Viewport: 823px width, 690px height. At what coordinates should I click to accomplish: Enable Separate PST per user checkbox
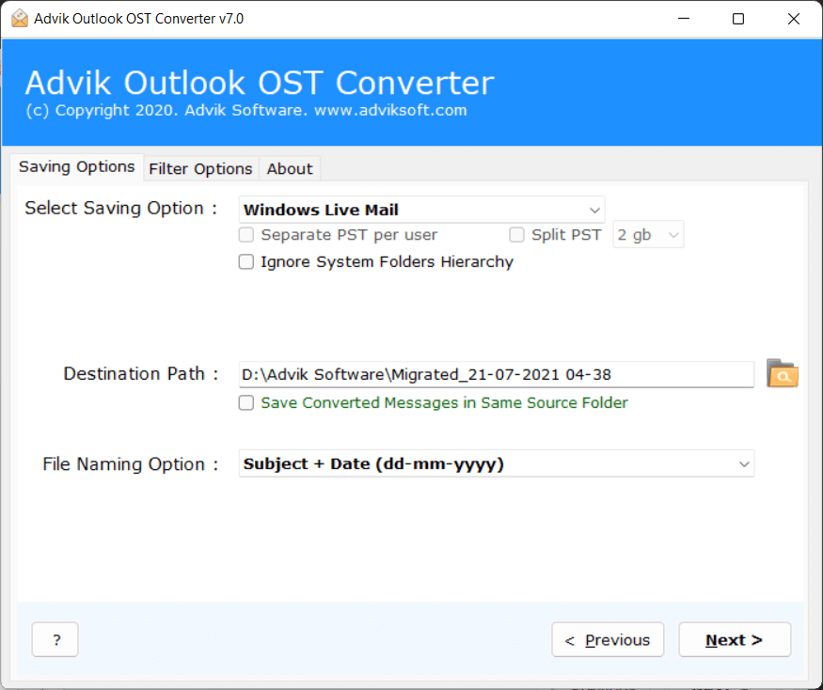(246, 235)
